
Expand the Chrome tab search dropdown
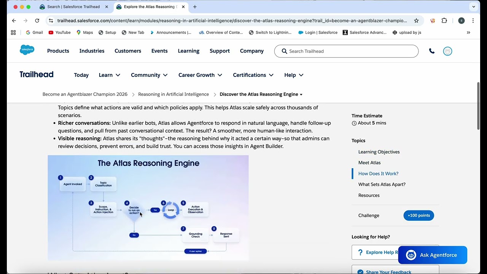[474, 7]
